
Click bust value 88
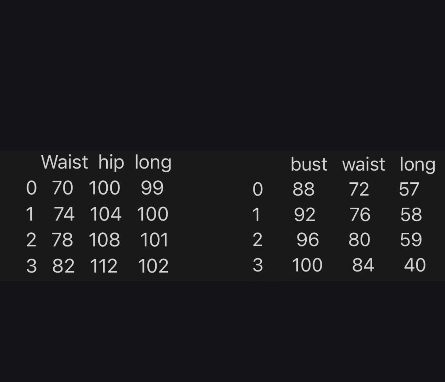304,189
